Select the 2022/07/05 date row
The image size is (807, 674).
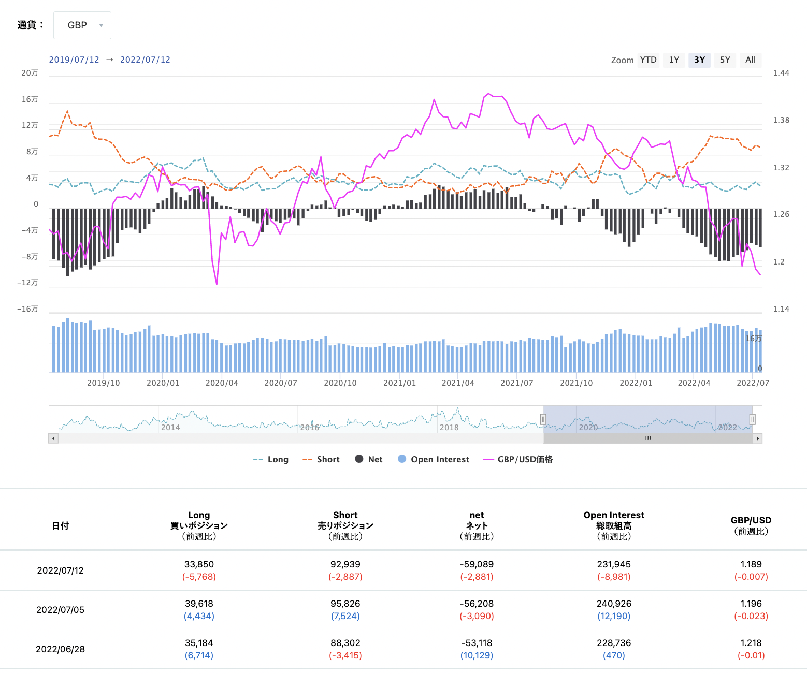click(x=403, y=610)
